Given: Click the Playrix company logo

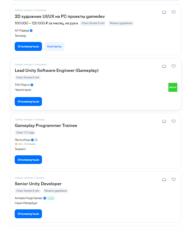Looking at the screenshot, I should (x=173, y=87).
